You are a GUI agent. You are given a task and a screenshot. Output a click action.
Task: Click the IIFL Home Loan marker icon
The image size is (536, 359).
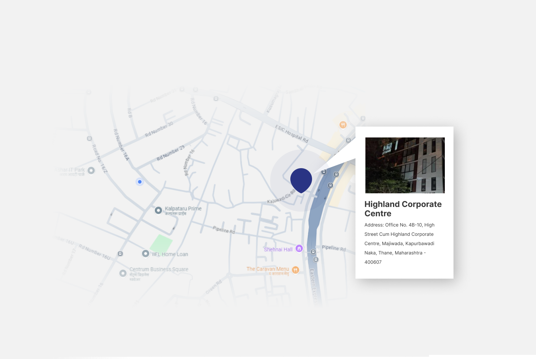(x=145, y=254)
